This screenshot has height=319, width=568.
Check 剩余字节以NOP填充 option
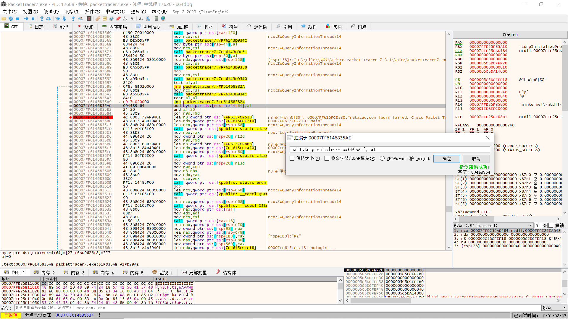pyautogui.click(x=327, y=159)
